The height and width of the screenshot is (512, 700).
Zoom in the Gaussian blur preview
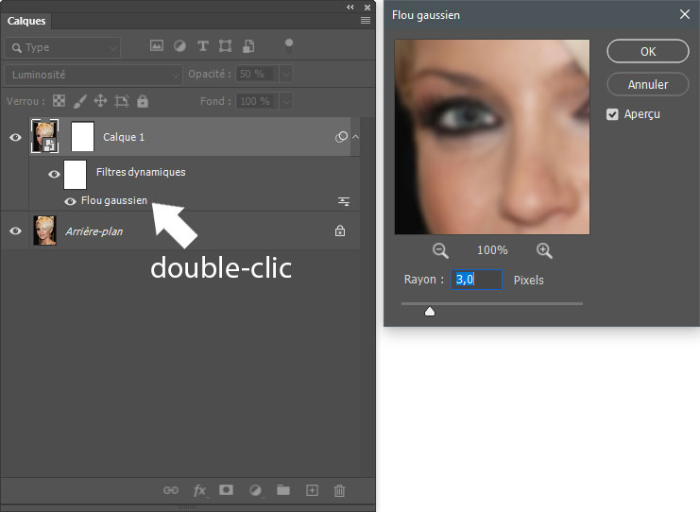[x=544, y=250]
